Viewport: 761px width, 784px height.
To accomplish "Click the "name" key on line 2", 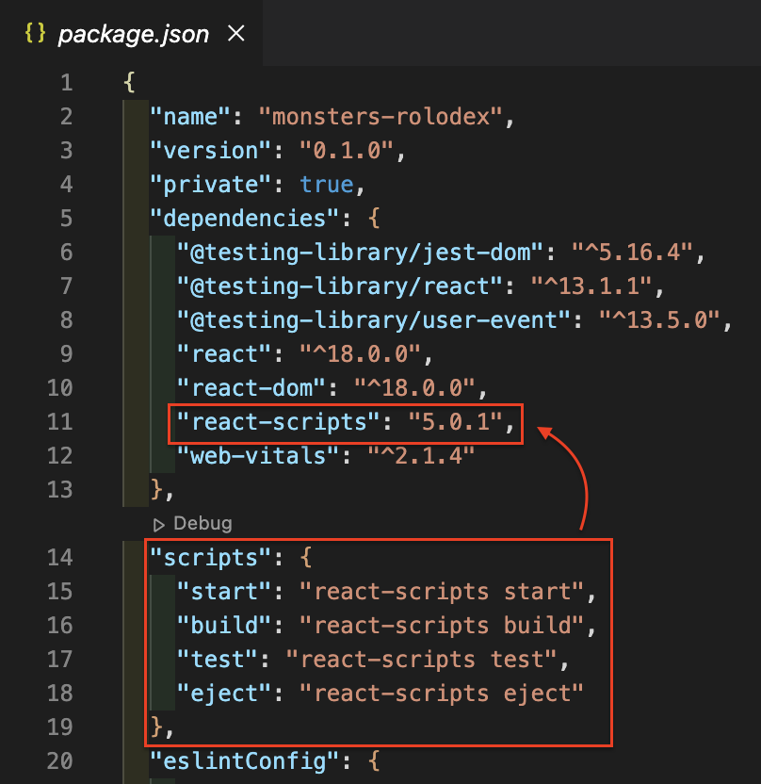I will click(x=190, y=117).
